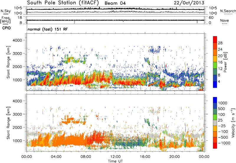Click the blue bottom of power color bar
Screen dimensions: 236x163
click(x=215, y=85)
